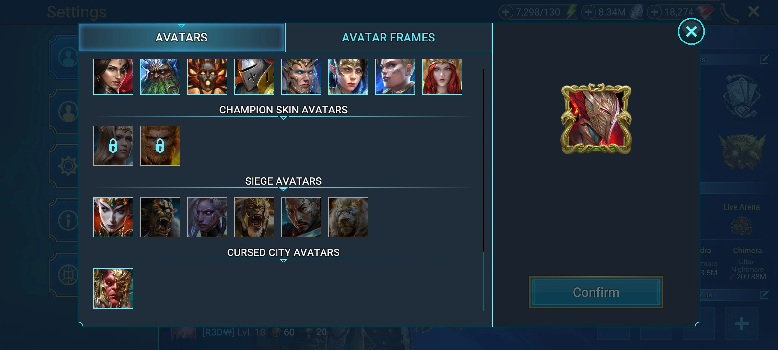778x350 pixels.
Task: Close the avatar selection dialog
Action: (691, 31)
